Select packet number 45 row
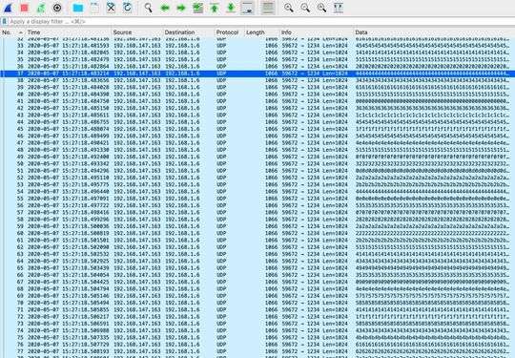The image size is (515, 358). [257, 129]
